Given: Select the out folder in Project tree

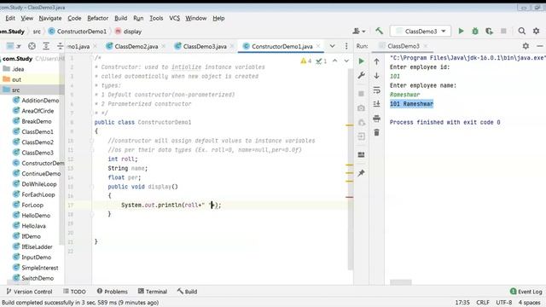Looking at the screenshot, I should point(32,79).
